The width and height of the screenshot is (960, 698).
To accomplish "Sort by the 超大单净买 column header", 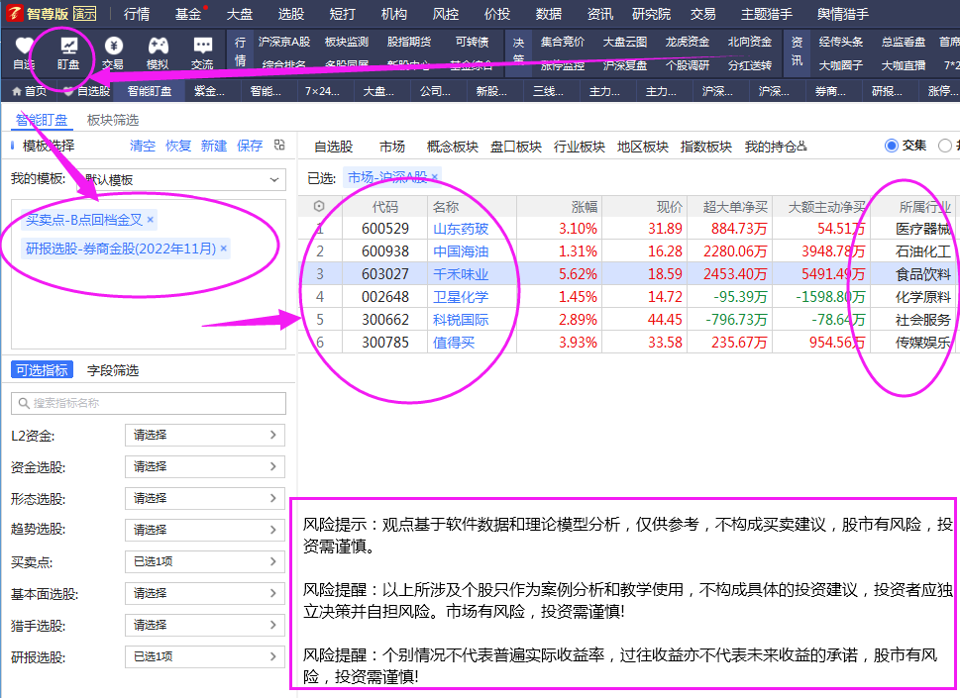I will (x=735, y=207).
